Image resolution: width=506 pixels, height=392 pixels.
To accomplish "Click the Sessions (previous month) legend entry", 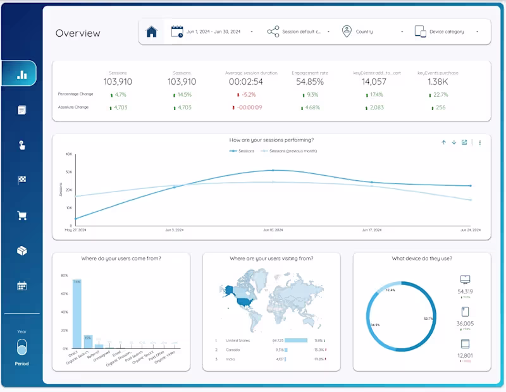I will coord(289,151).
